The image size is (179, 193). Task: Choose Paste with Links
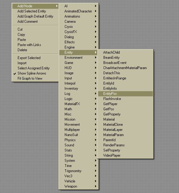pyautogui.click(x=35, y=45)
